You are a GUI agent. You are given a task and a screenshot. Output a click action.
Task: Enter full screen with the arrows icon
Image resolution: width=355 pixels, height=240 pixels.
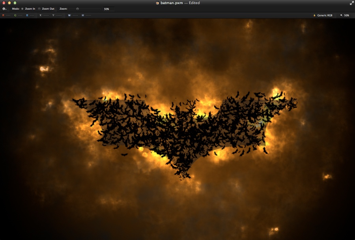pyautogui.click(x=351, y=3)
